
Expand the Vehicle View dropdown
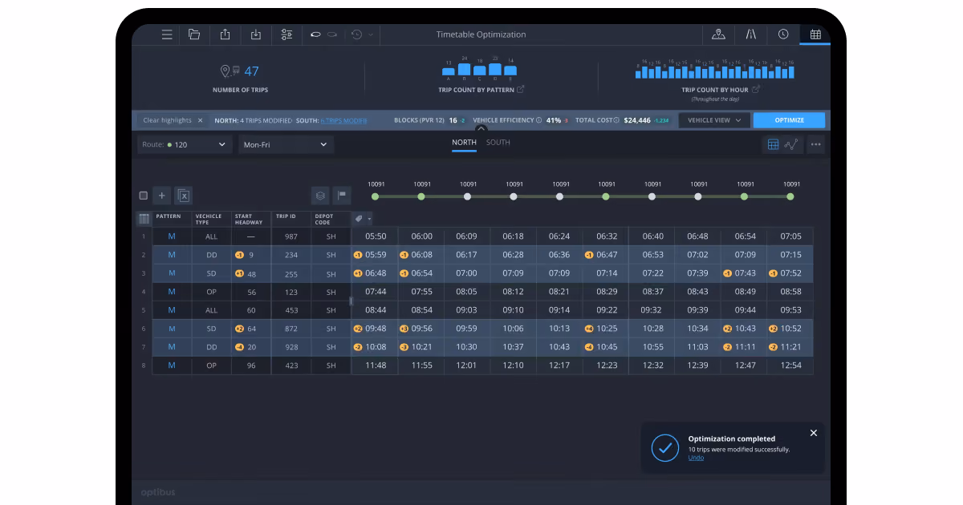pos(714,120)
